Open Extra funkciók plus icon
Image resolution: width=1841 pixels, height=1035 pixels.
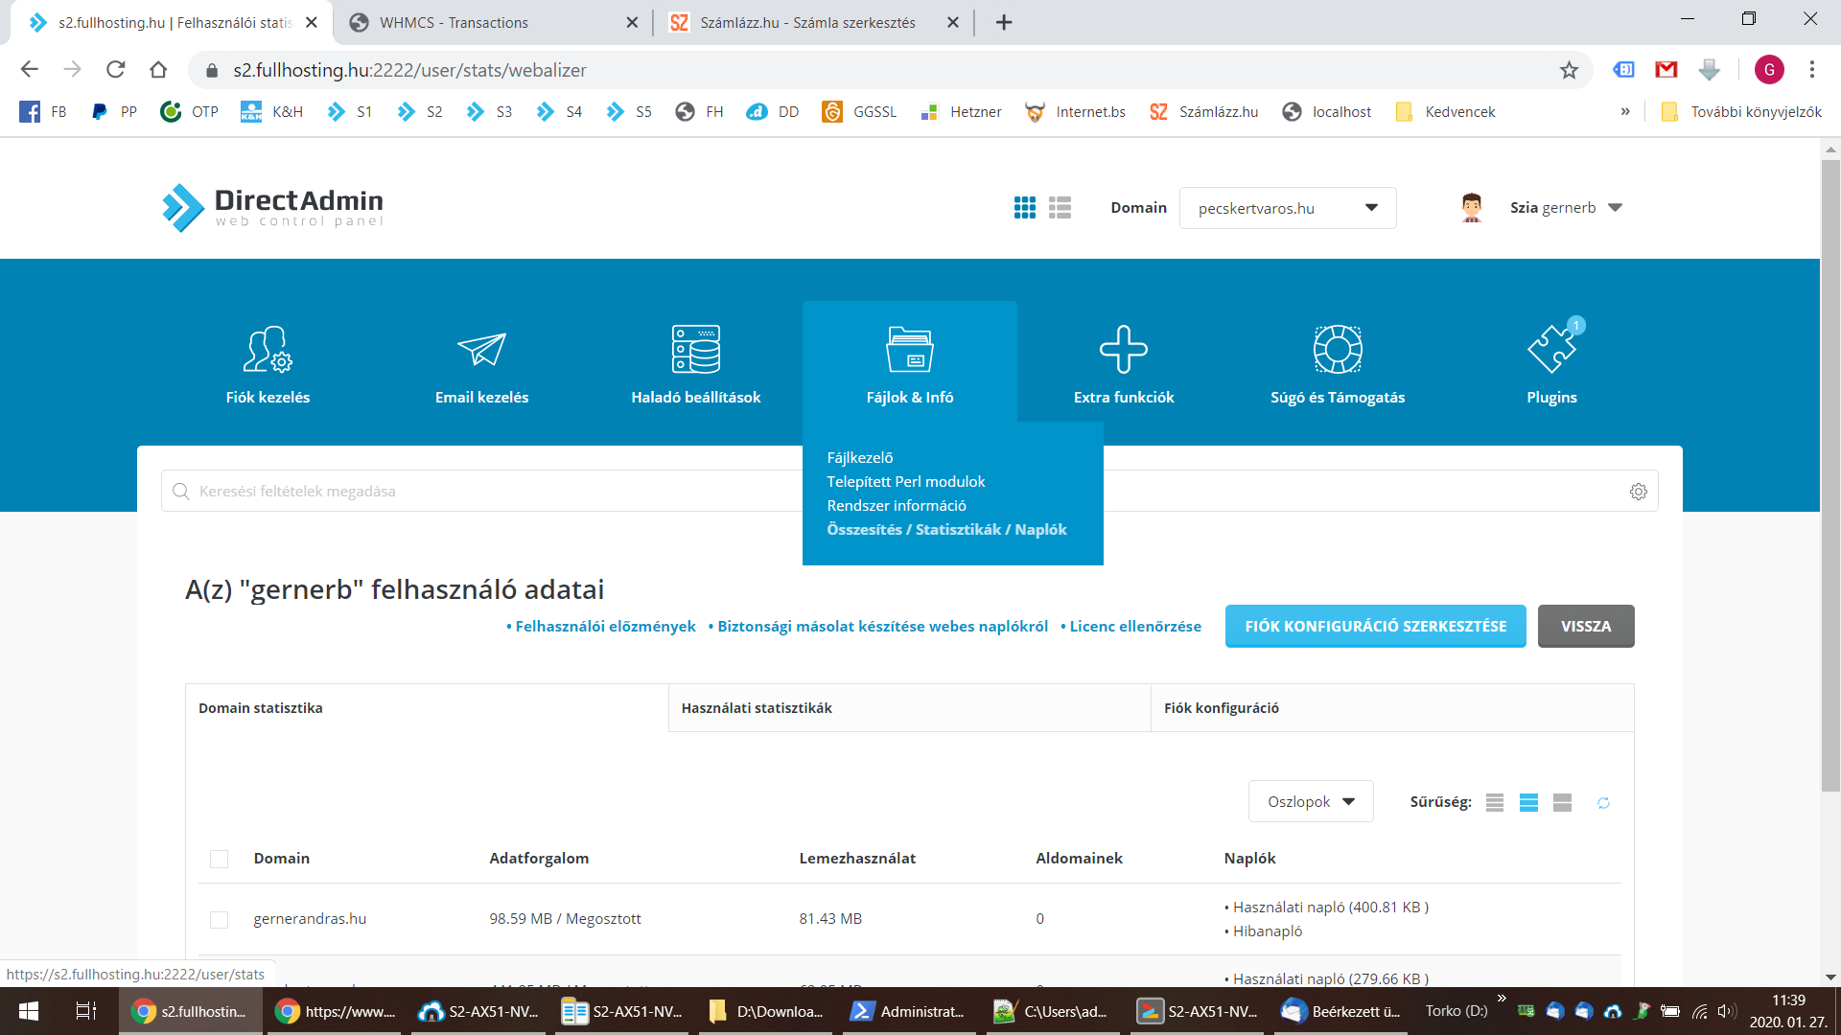pos(1124,350)
